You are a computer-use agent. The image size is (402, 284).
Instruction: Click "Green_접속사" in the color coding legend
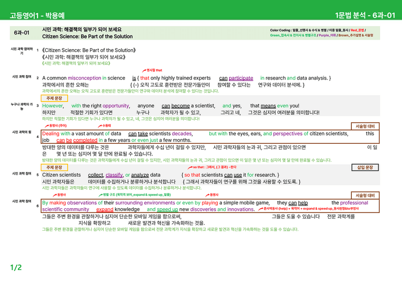[x=280, y=36]
